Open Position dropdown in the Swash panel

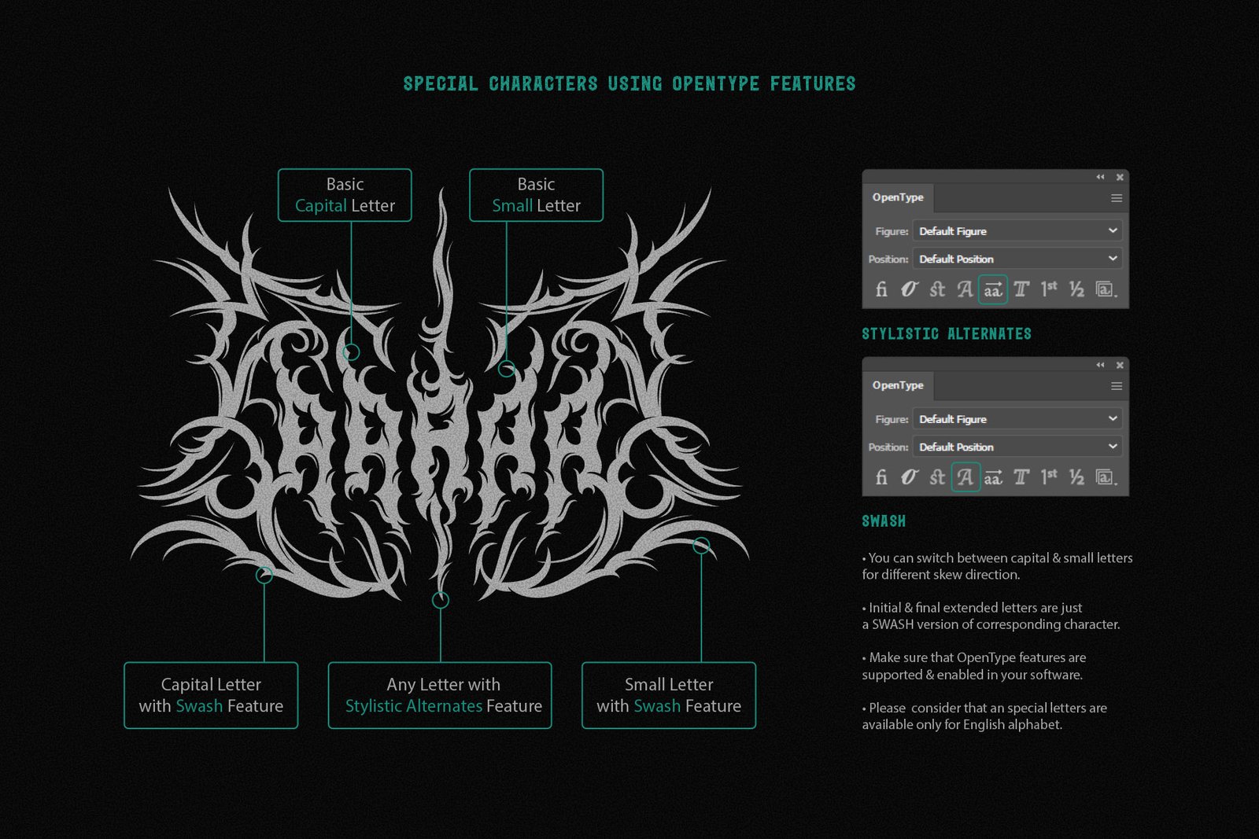pos(1017,447)
